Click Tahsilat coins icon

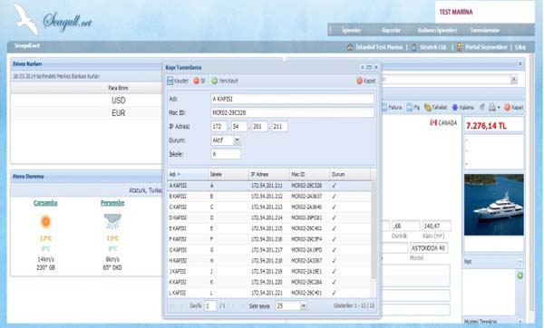tap(427, 108)
